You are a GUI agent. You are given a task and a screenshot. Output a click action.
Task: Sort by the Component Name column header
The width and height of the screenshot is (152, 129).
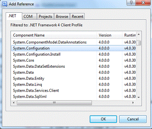coord(54,35)
